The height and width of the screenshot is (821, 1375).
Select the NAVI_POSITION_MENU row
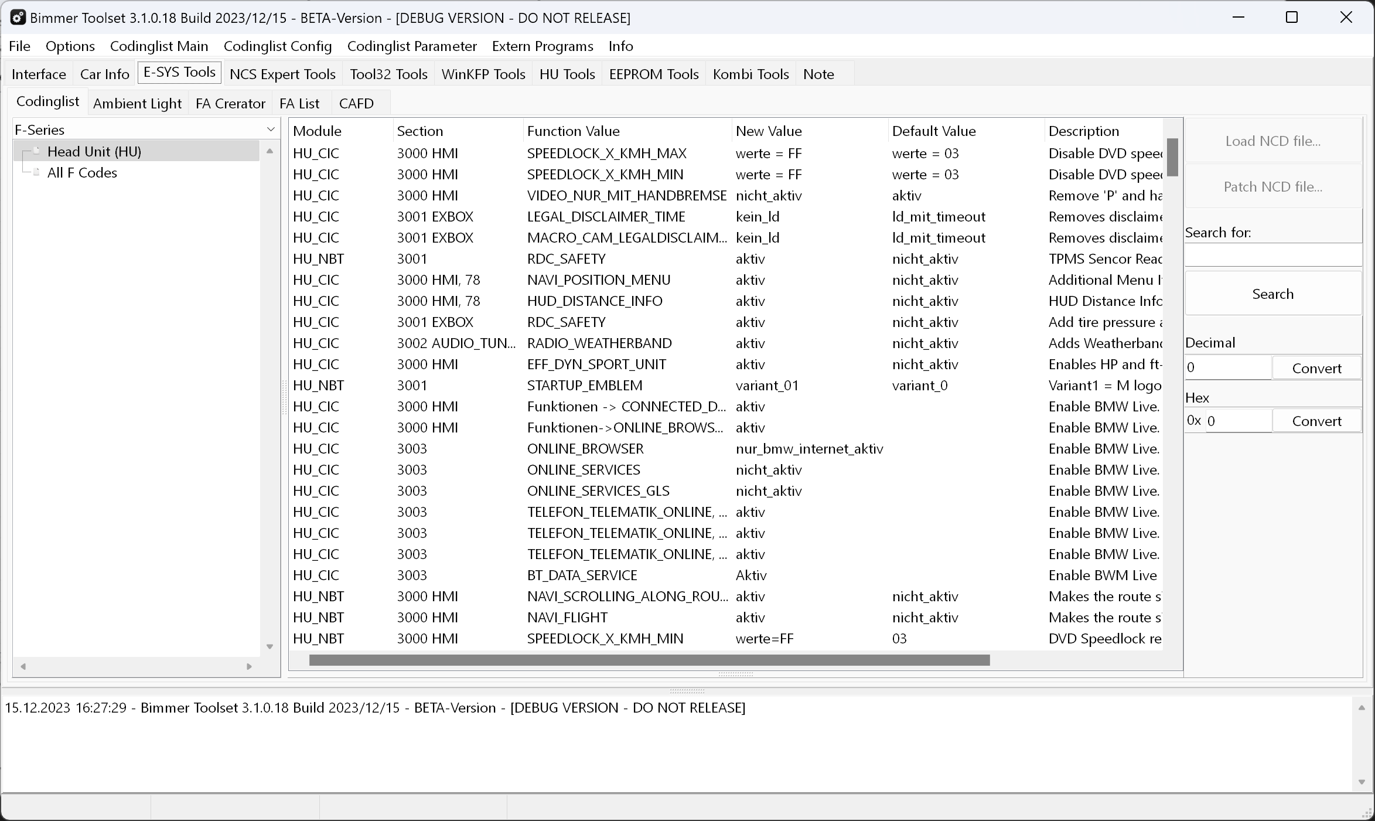point(726,280)
